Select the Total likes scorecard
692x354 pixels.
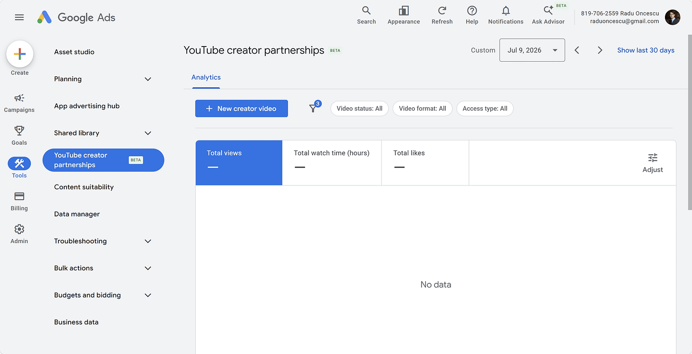(425, 163)
